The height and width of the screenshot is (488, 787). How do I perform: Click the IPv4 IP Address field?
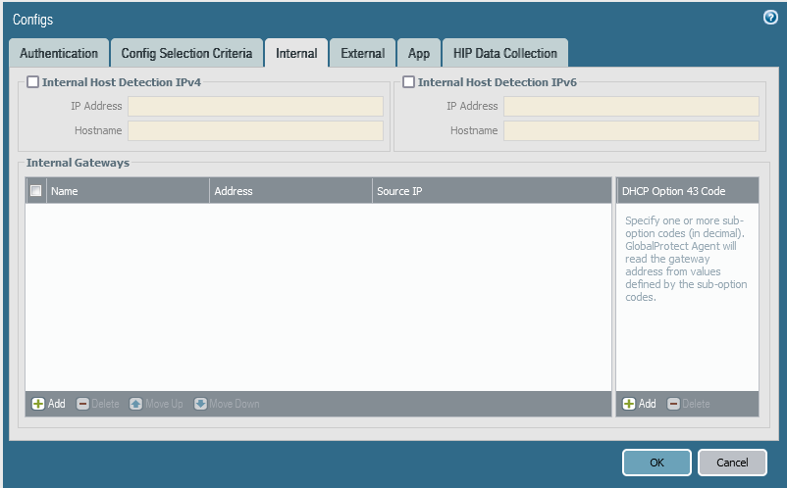255,106
